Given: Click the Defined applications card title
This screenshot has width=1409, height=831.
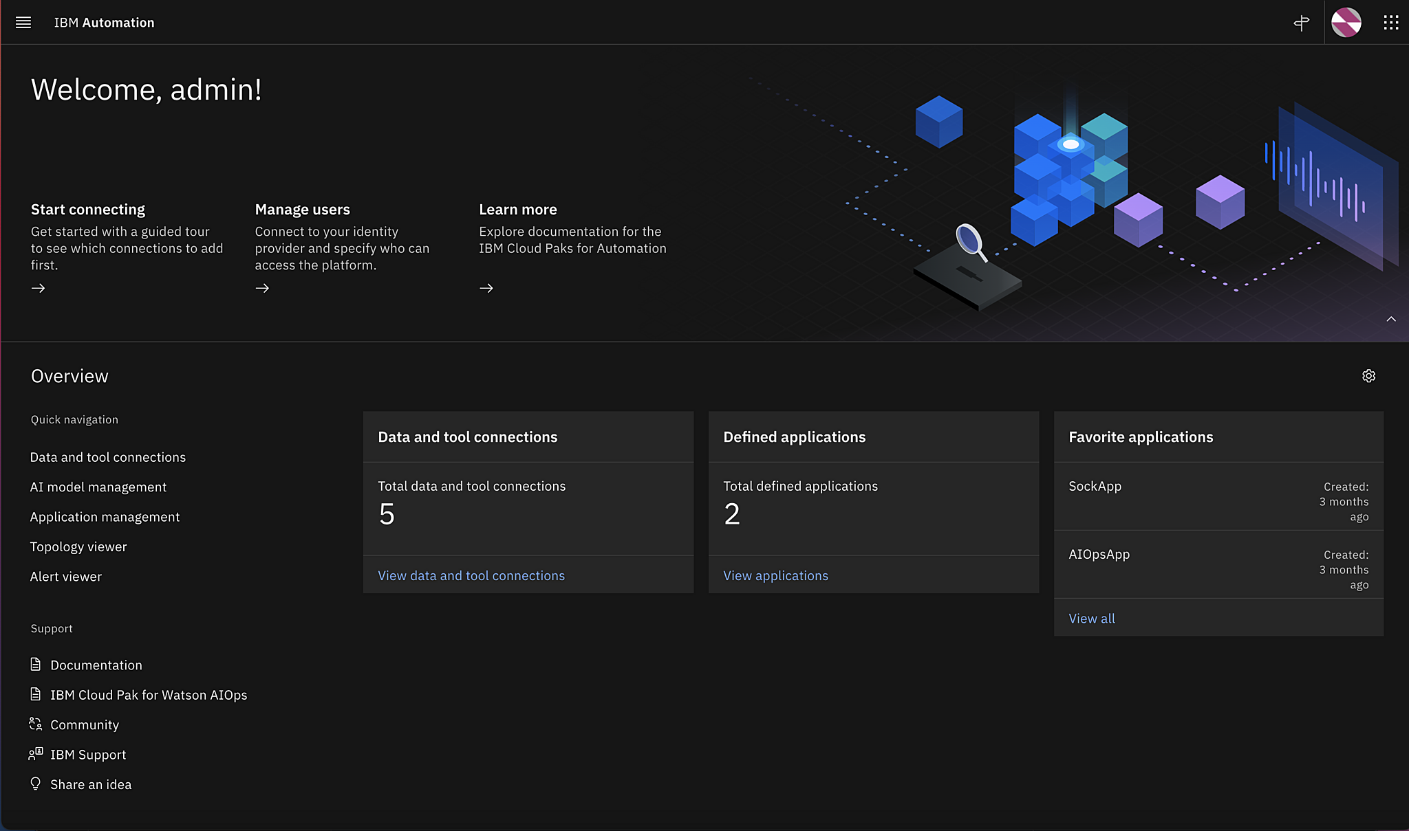Looking at the screenshot, I should [x=795, y=436].
